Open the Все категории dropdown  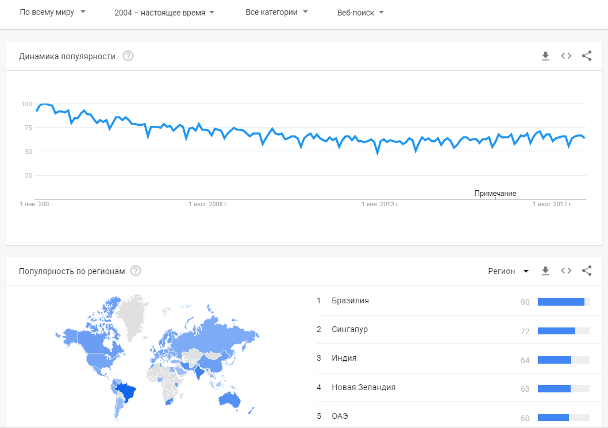pos(276,12)
